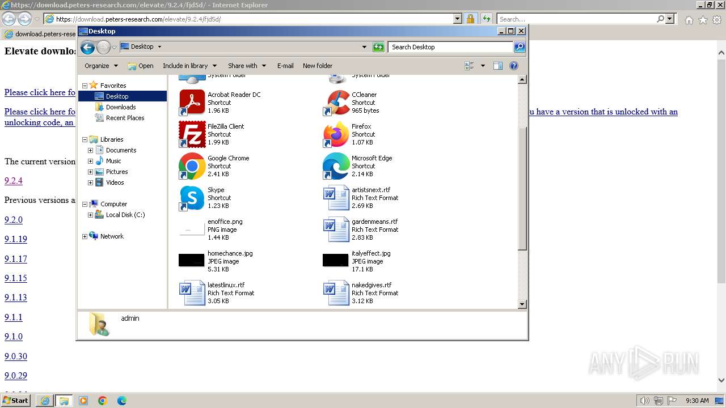Select the enoffice.png thumbnail
Viewport: 726px width, 408px height.
[x=191, y=229]
